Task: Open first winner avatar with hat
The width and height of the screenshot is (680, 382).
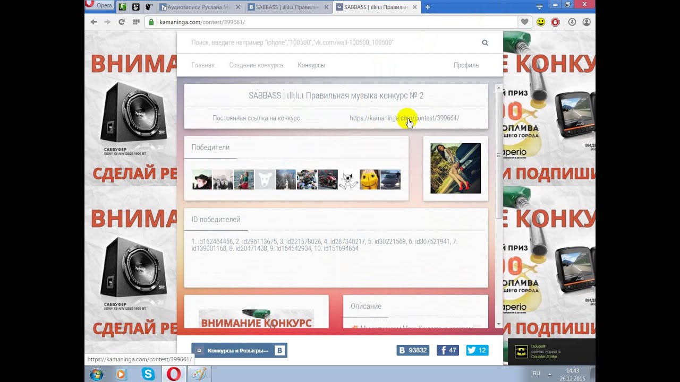Action: tap(202, 179)
